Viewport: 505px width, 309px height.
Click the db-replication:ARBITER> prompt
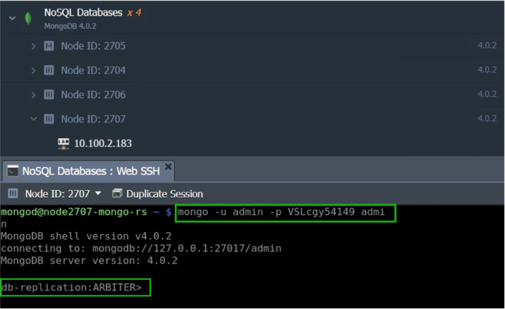coord(72,287)
